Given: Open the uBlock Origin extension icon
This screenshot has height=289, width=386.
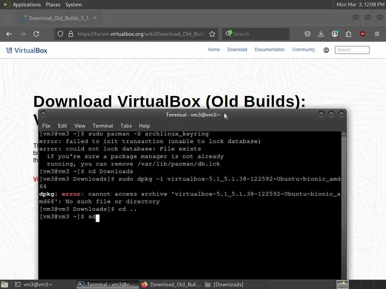Looking at the screenshot, I should click(x=362, y=34).
